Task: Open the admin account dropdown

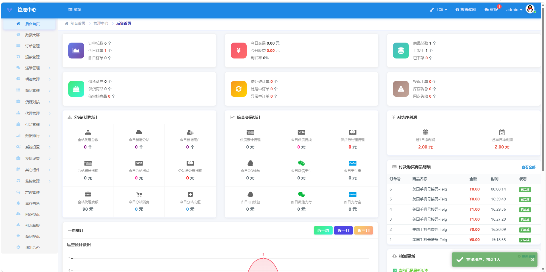Action: 514,10
